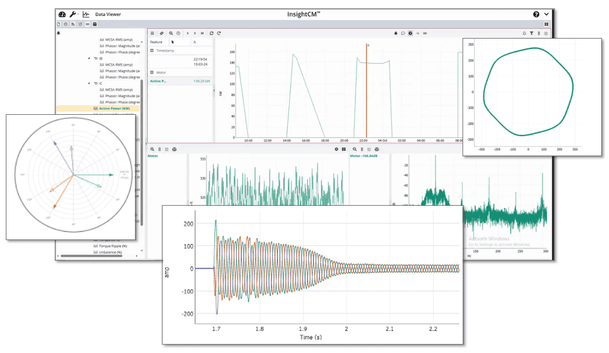Expand the top-right chevron menu
The width and height of the screenshot is (609, 353).
tap(547, 14)
